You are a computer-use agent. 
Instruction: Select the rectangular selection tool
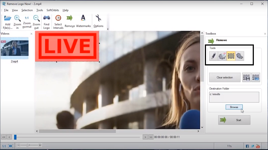tap(231, 56)
